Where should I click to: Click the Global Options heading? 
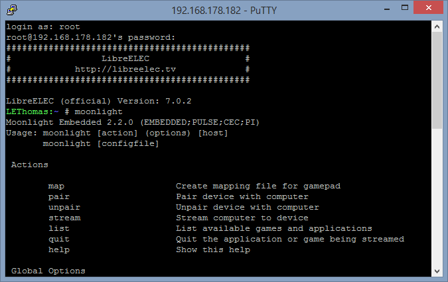coord(48,271)
